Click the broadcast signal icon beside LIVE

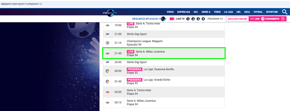pos(252,19)
